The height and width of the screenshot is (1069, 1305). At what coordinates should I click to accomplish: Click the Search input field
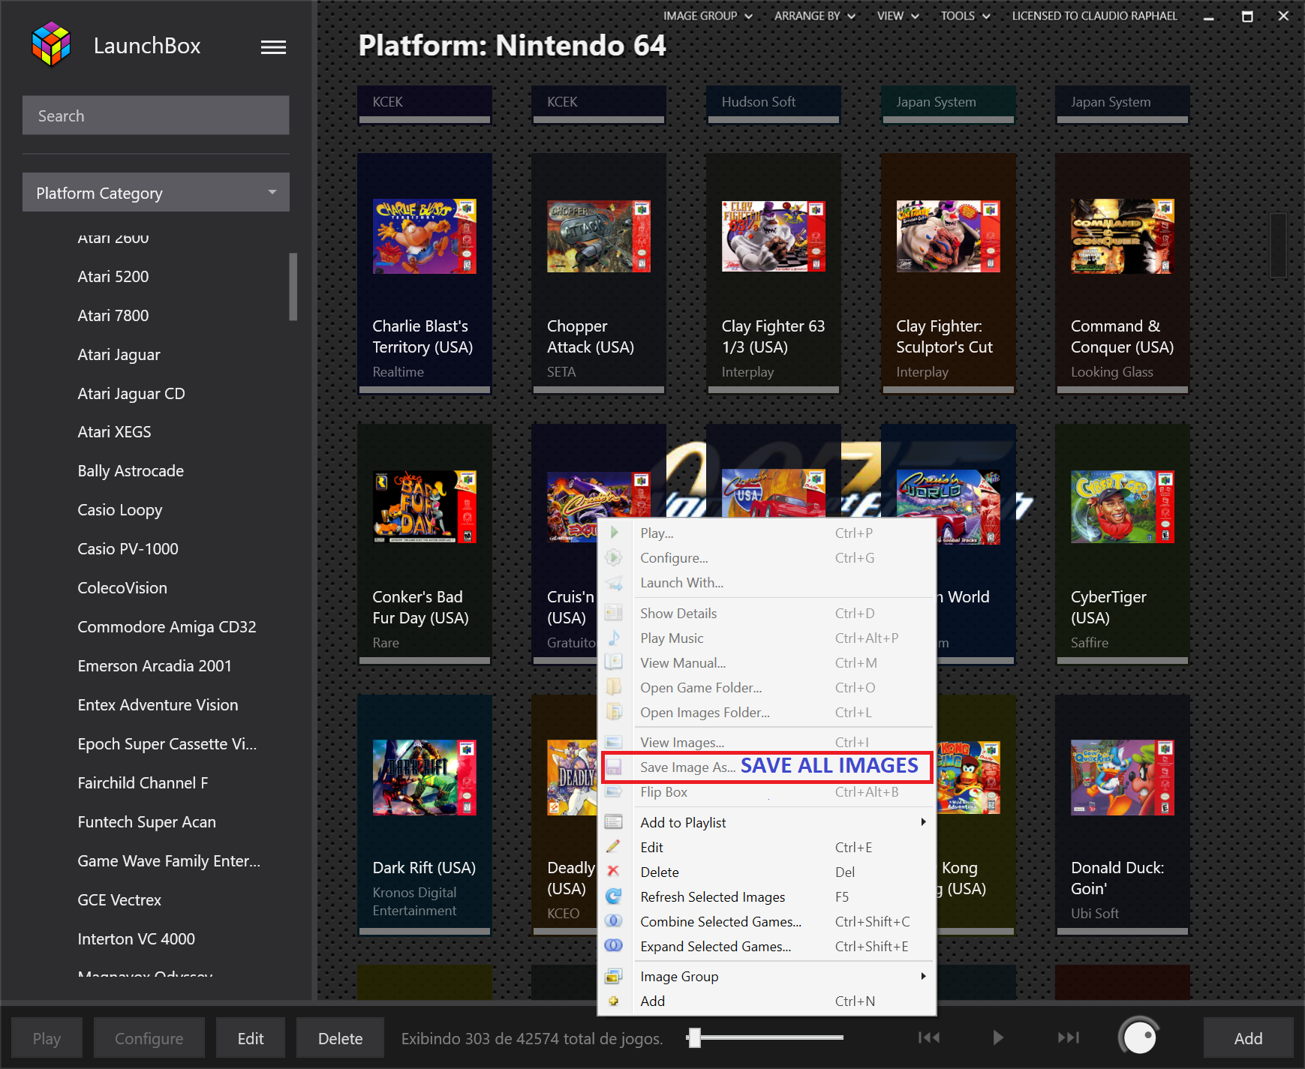(156, 116)
